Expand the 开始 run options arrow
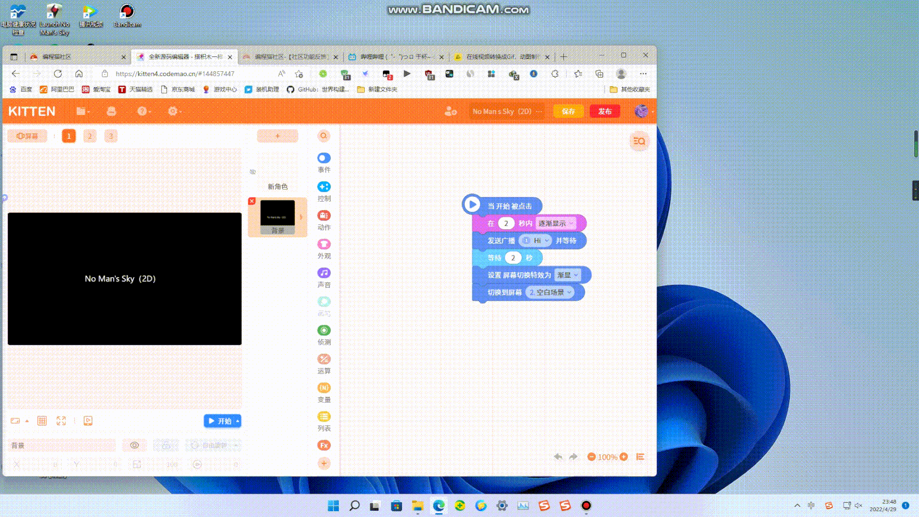Screen dimensions: 919x517 [238, 421]
